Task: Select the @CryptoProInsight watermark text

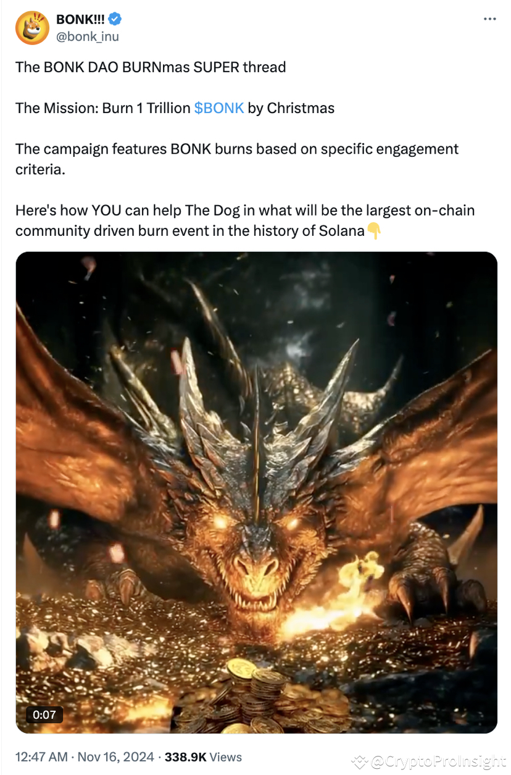Action: (x=438, y=762)
